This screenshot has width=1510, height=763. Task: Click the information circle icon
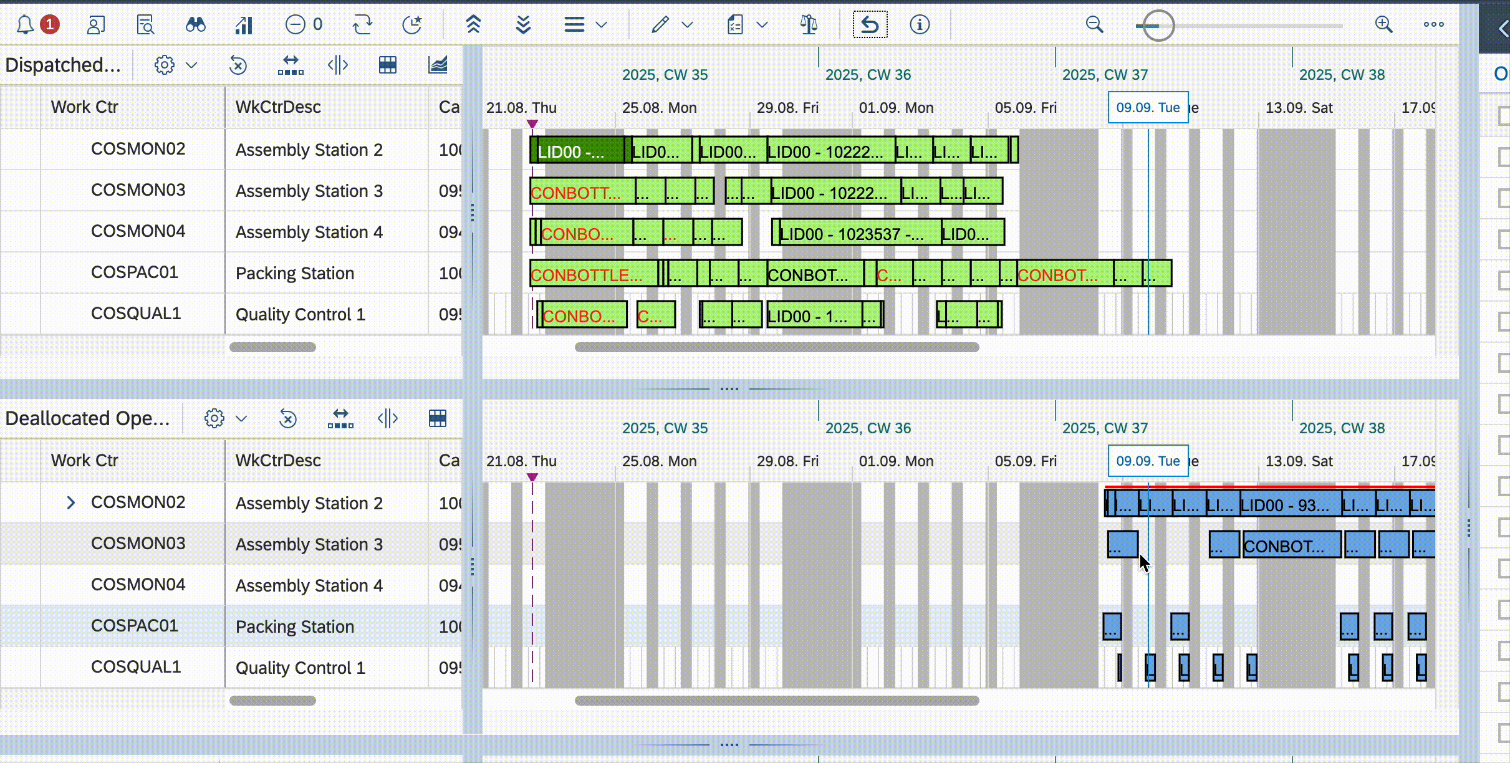click(920, 25)
